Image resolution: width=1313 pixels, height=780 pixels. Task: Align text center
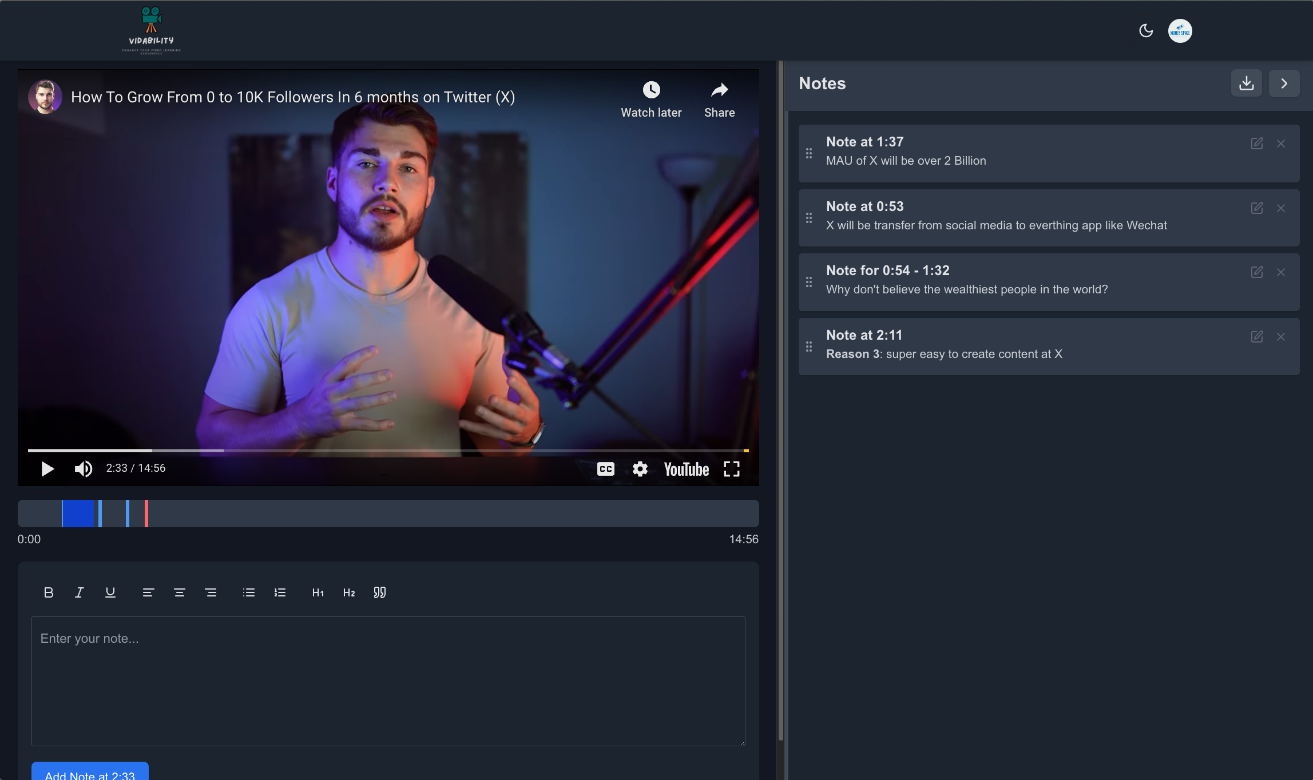(180, 592)
